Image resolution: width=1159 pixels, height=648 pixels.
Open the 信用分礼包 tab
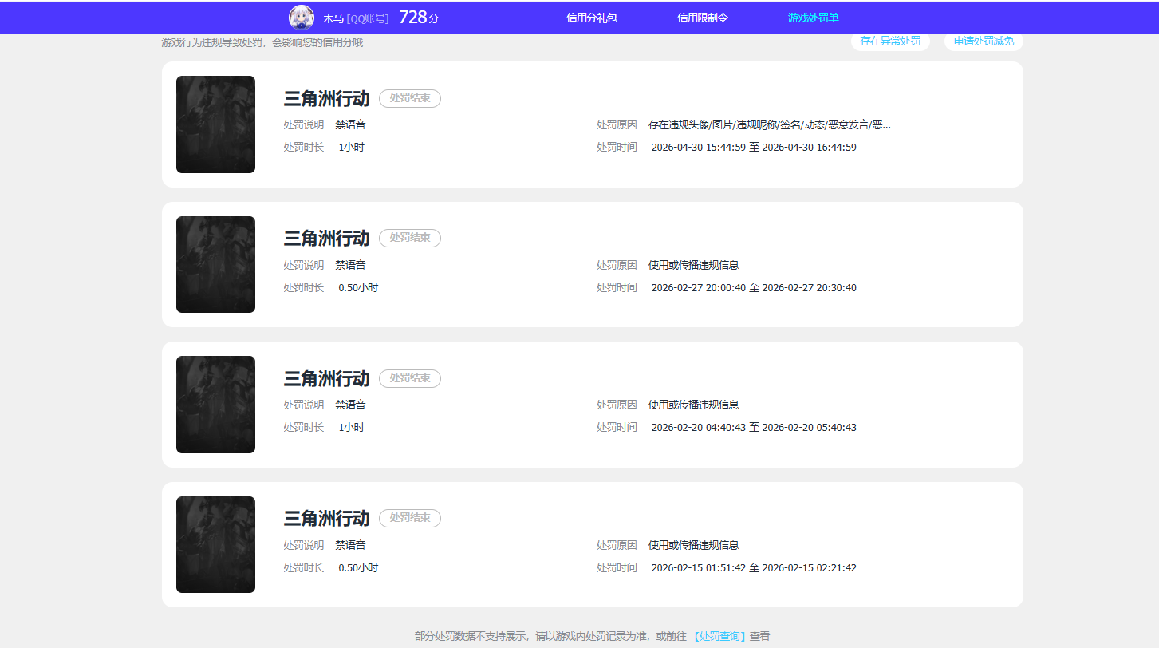(x=592, y=18)
